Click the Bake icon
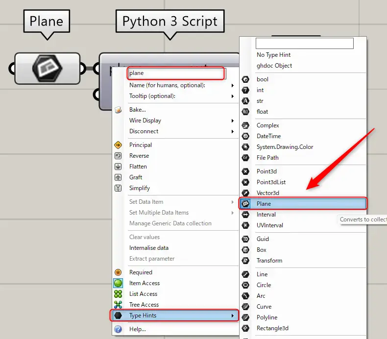Viewport: 387px width, 339px height. click(x=118, y=110)
